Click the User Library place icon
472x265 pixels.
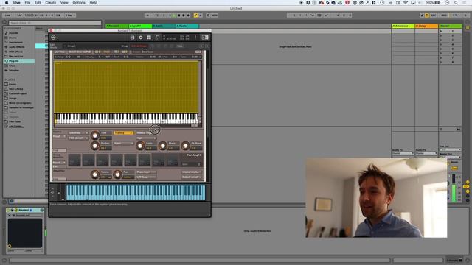7,89
